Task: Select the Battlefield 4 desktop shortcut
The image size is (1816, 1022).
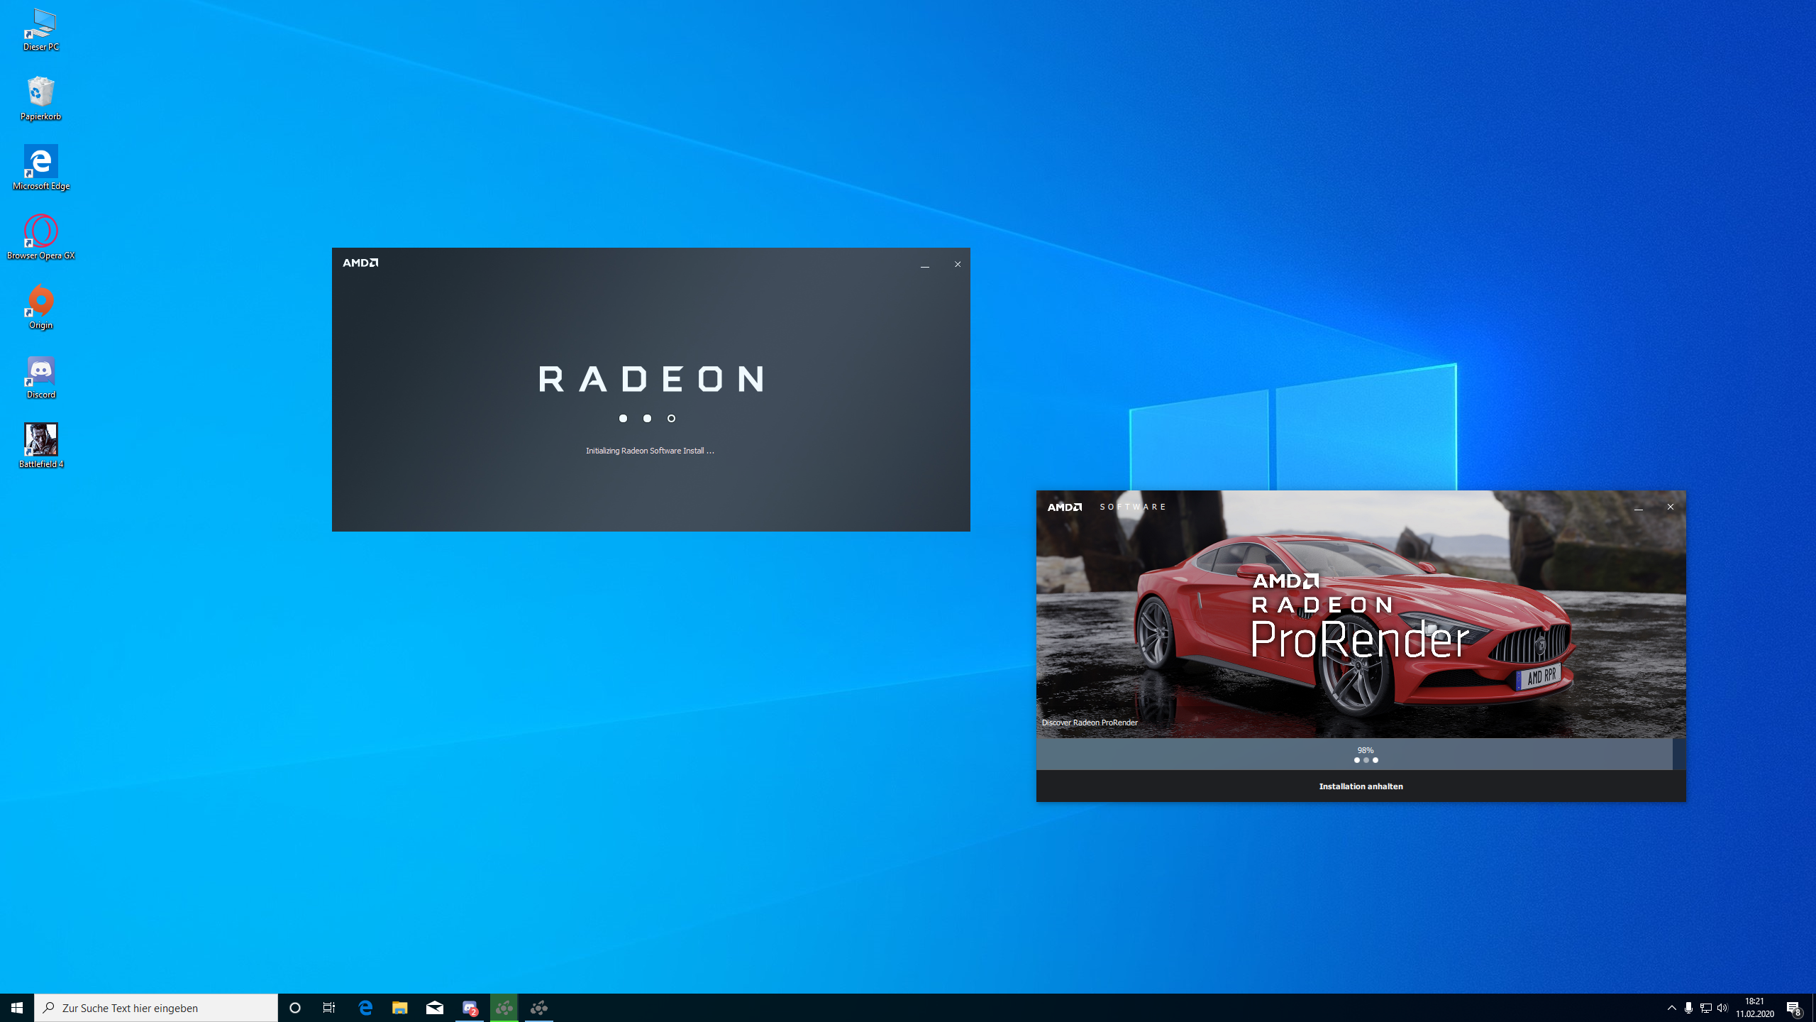Action: 40,447
